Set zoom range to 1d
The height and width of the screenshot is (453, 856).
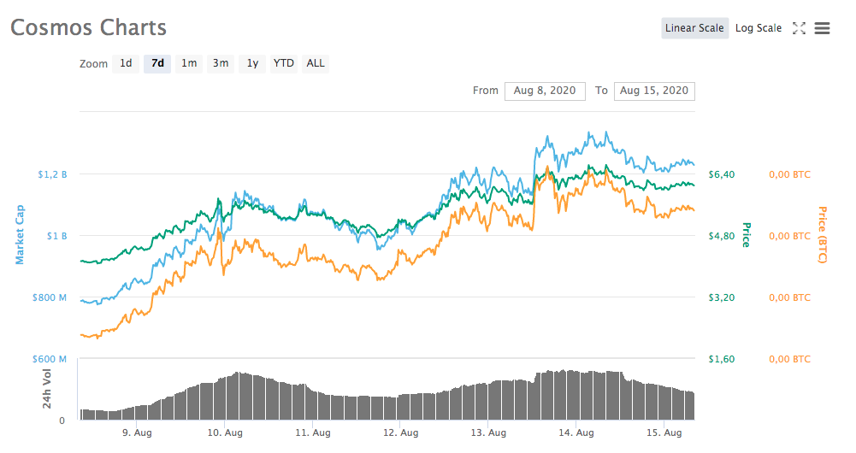126,63
